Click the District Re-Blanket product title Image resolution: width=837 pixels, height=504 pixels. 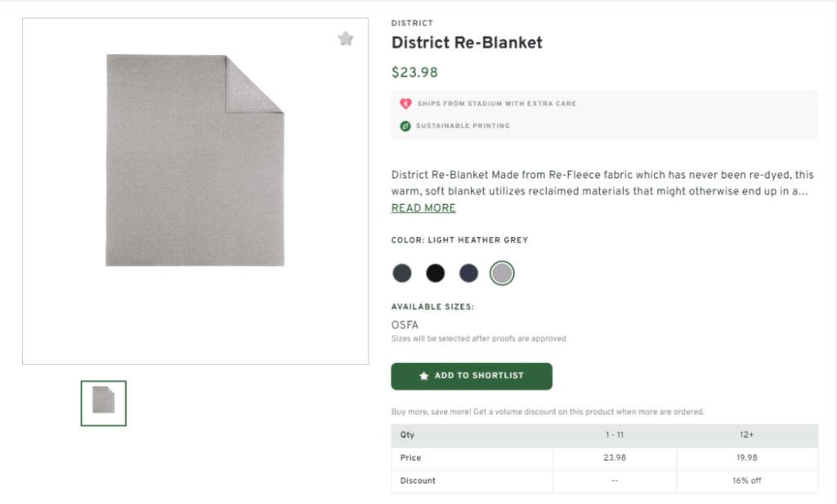click(468, 42)
